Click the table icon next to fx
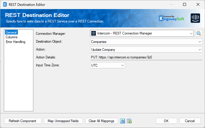205x128 pixels. [130, 121]
